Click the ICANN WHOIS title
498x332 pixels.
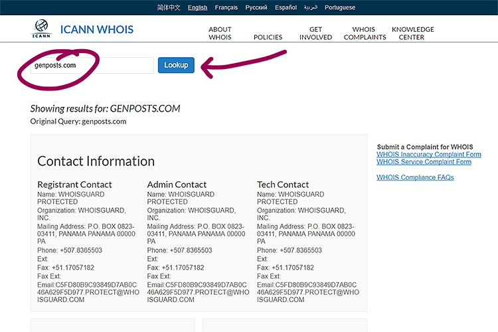(97, 29)
